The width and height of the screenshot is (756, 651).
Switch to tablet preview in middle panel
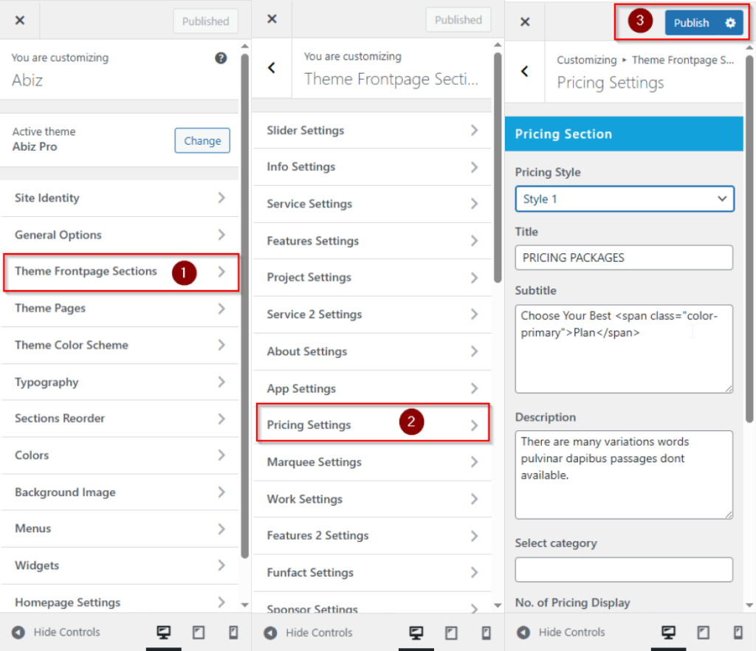(450, 633)
